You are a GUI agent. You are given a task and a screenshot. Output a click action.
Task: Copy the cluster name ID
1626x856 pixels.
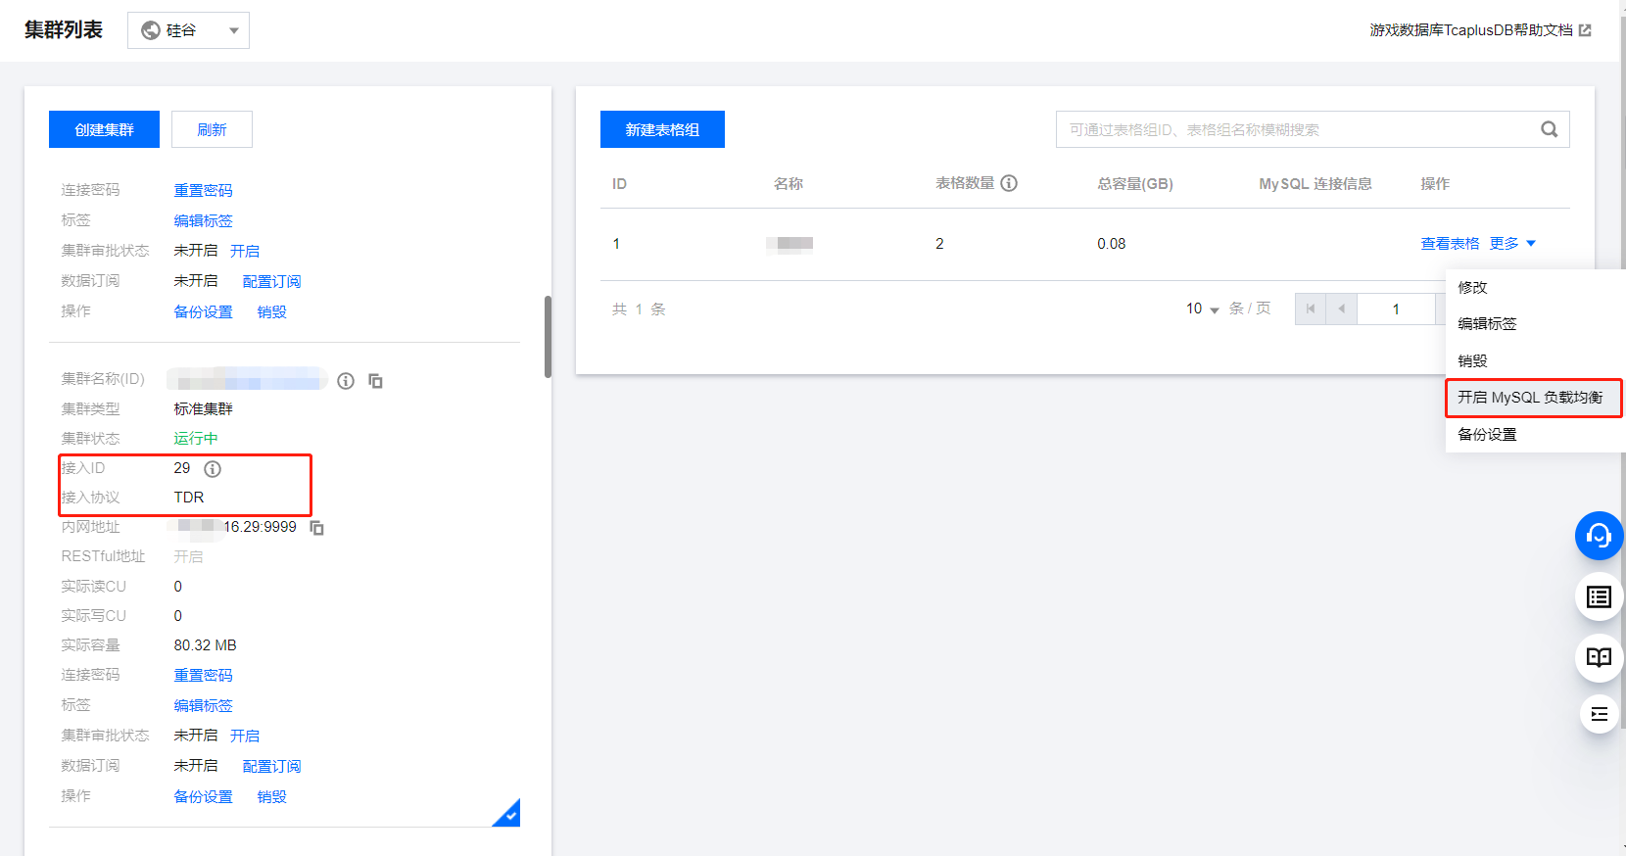tap(375, 381)
